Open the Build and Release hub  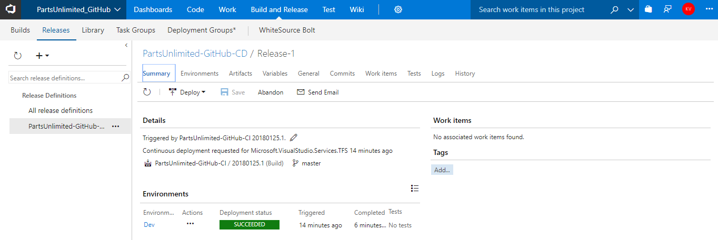pos(280,9)
